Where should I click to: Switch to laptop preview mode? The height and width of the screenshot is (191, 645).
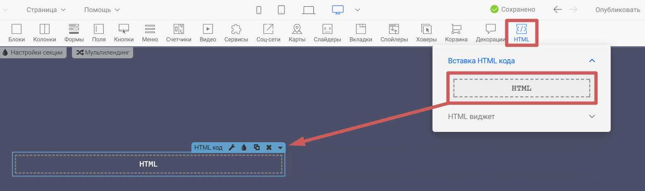click(308, 10)
